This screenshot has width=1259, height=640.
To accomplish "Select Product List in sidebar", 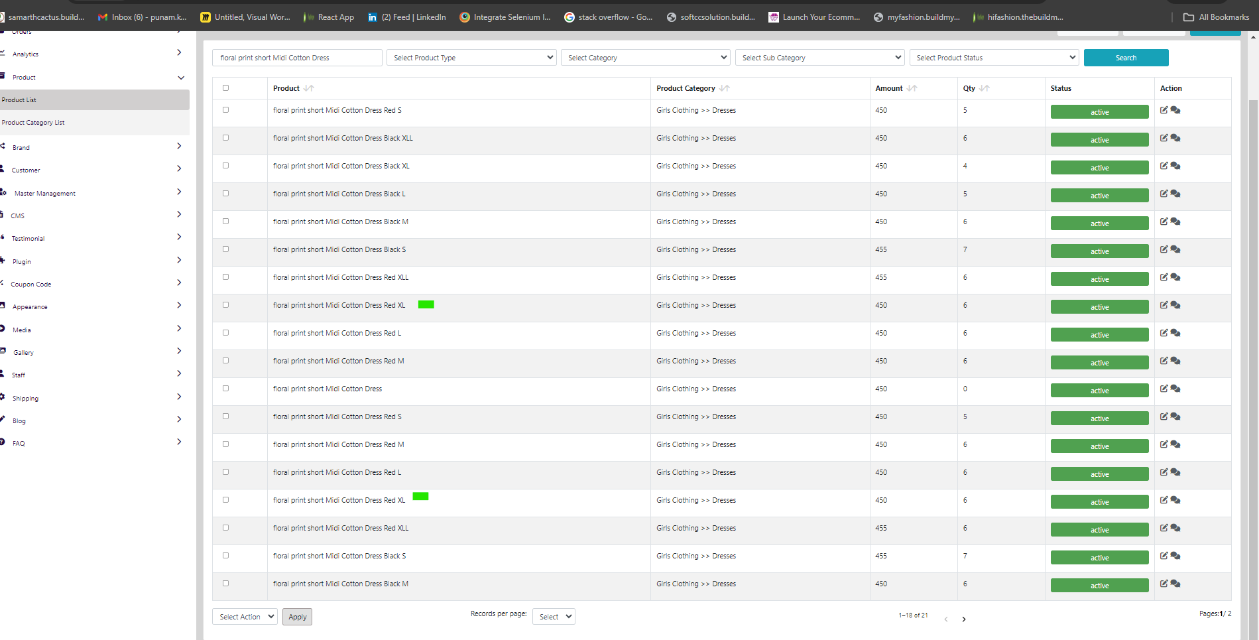I will [x=94, y=100].
